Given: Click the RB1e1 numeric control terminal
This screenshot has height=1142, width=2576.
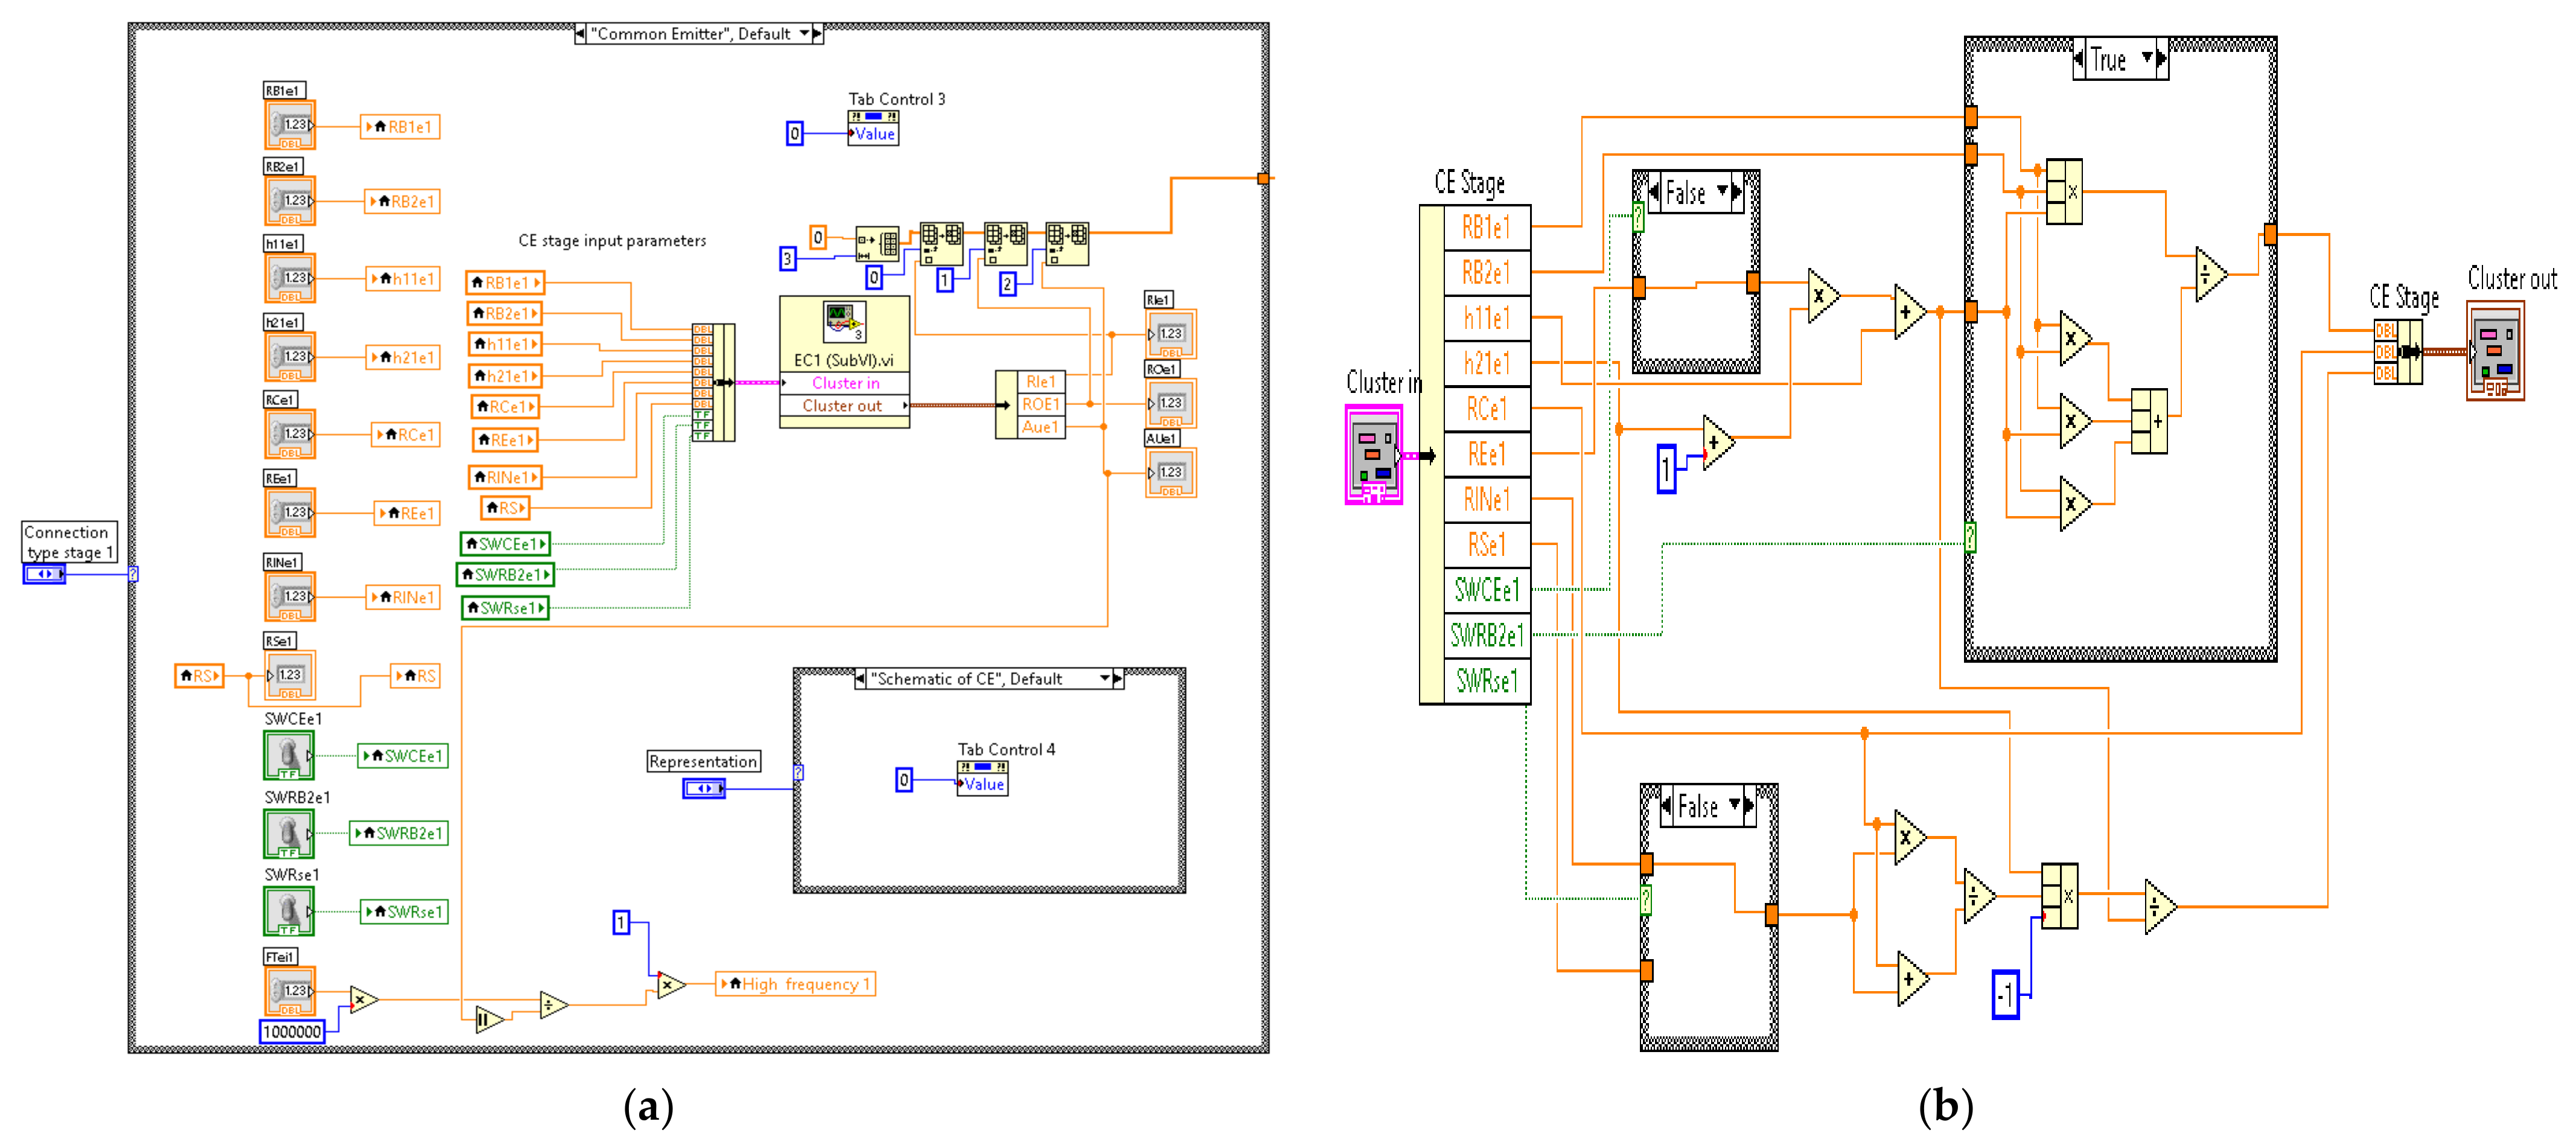Looking at the screenshot, I should point(290,125).
